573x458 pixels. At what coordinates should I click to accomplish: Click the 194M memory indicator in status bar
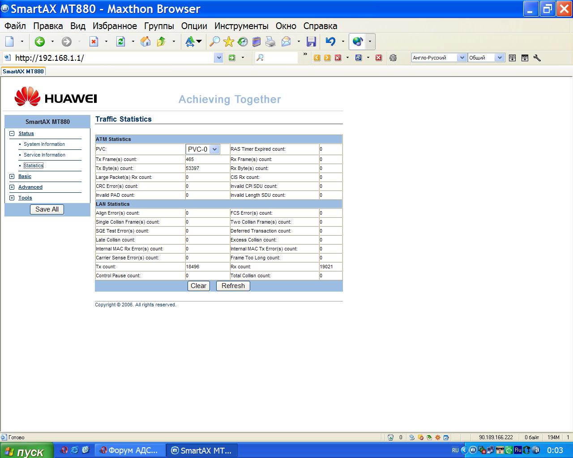coord(553,437)
